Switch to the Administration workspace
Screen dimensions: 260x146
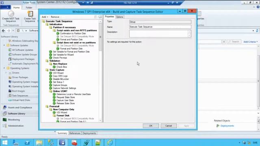[x=16, y=126]
